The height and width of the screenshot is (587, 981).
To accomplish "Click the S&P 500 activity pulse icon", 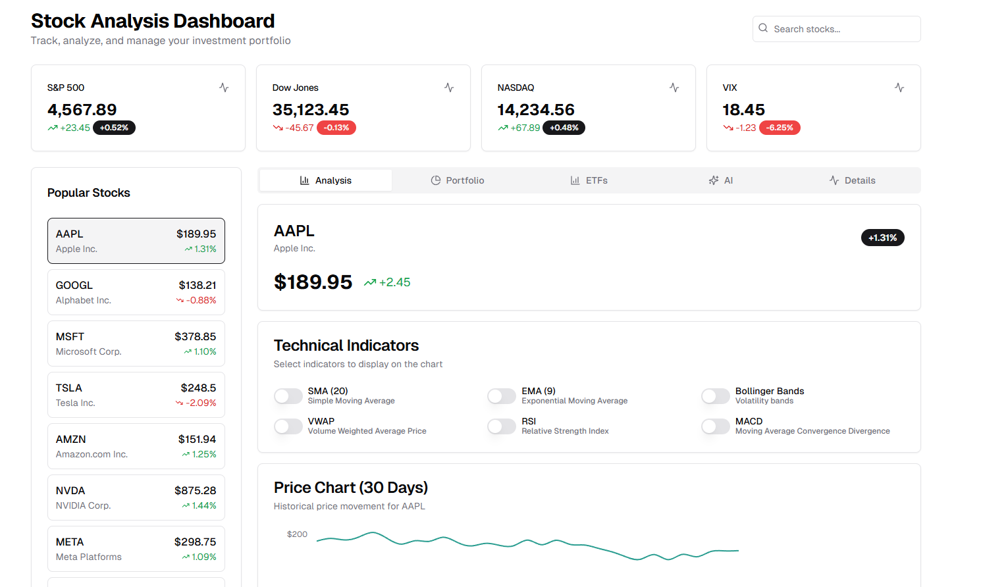I will 224,88.
